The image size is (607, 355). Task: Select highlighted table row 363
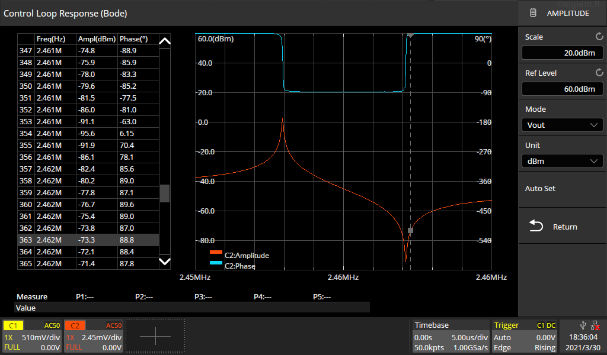point(88,240)
